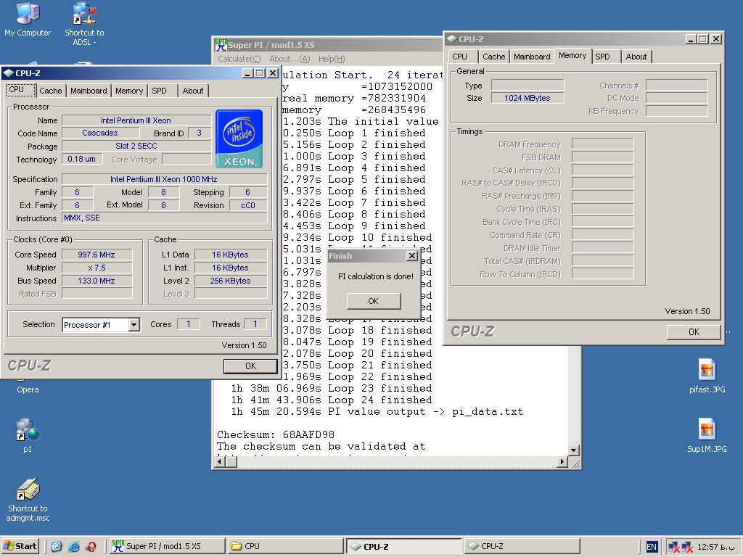Click Super PI vertical scrollbar down arrow
Image resolution: width=743 pixels, height=557 pixels.
point(574,450)
